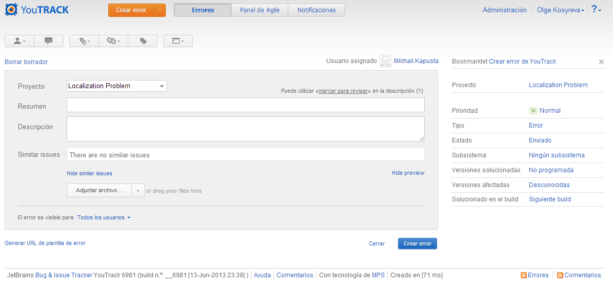Image resolution: width=613 pixels, height=286 pixels.
Task: Change Estado value Enviado
Action: 540,140
